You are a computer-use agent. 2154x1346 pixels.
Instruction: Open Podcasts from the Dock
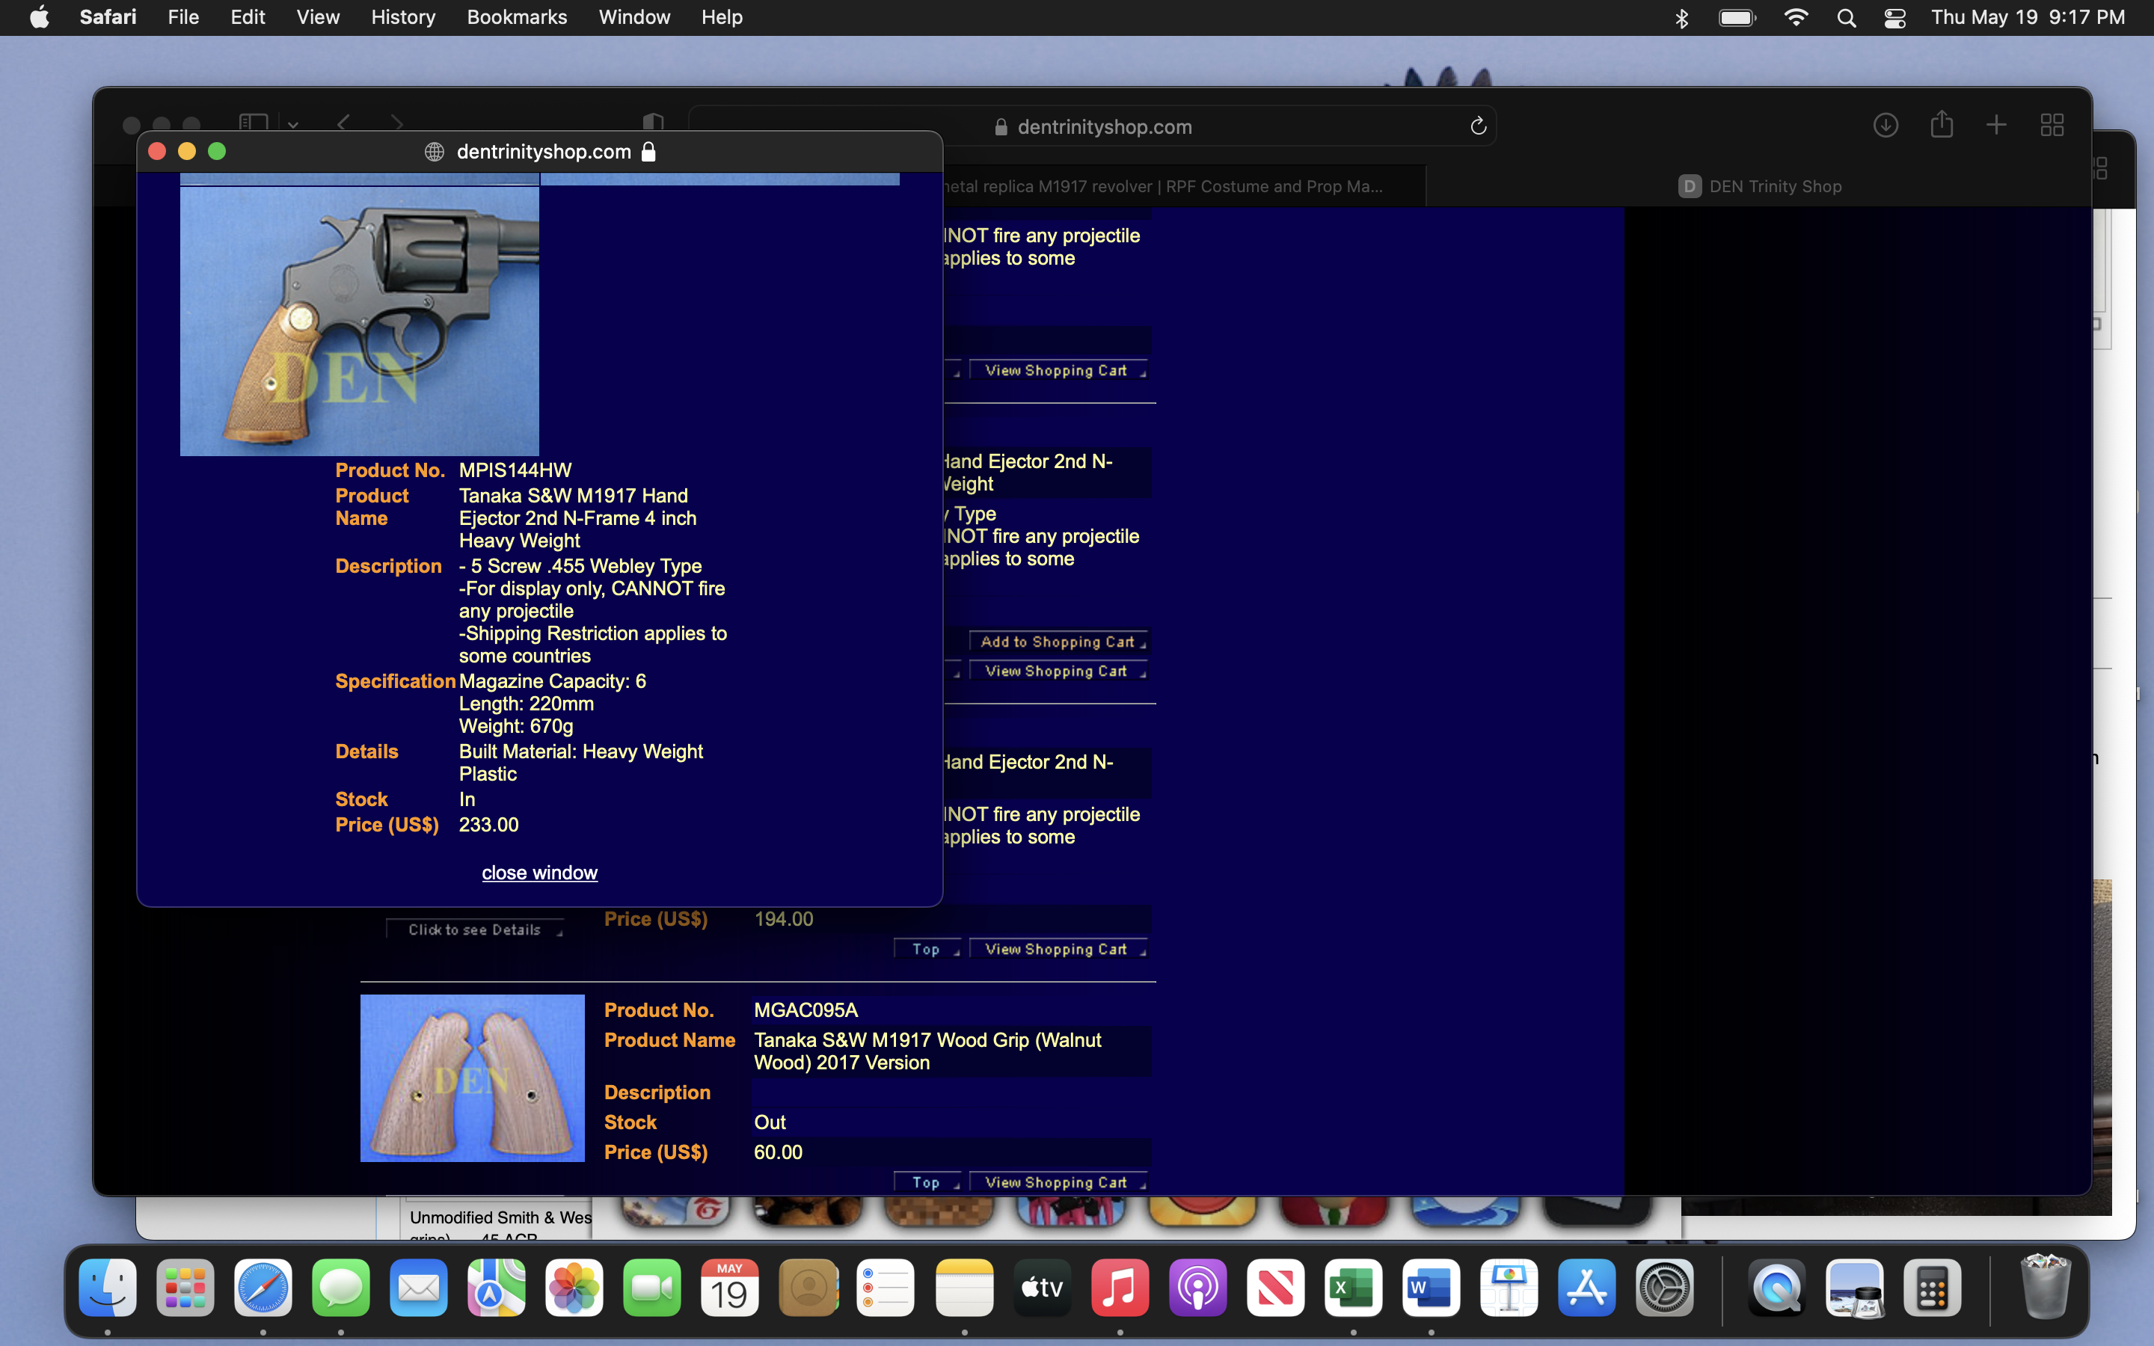click(1198, 1287)
